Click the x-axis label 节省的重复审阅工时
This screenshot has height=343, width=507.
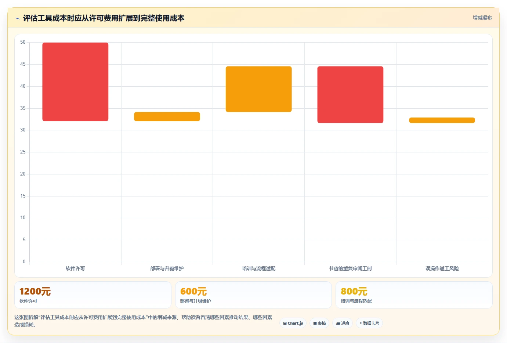(350, 268)
